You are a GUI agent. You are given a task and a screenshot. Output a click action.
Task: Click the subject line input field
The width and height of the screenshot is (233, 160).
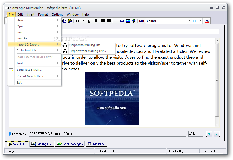coord(140,32)
